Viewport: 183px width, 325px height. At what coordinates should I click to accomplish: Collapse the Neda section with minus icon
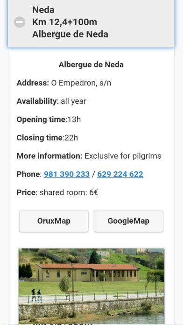tap(20, 22)
